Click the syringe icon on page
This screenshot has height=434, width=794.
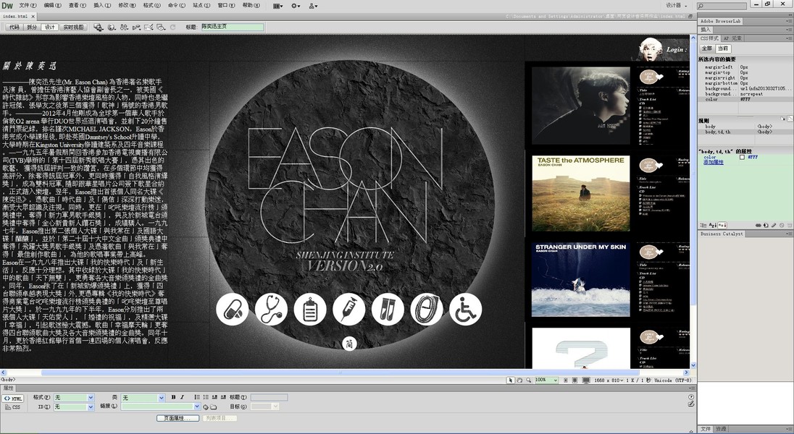(x=349, y=310)
